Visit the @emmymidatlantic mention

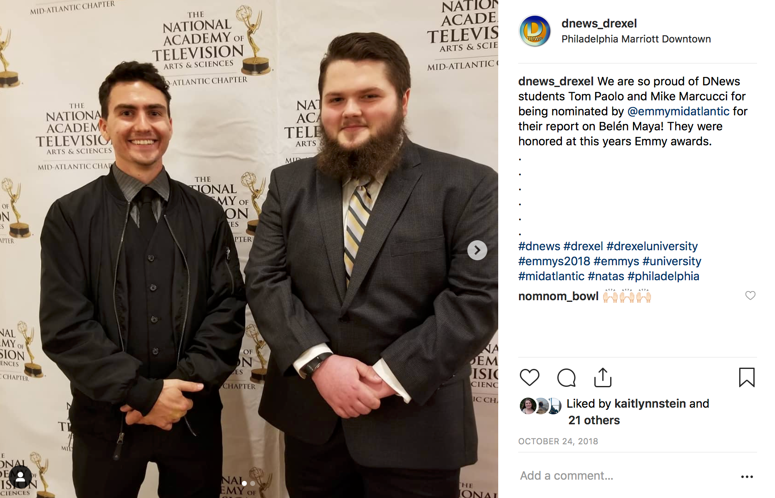[678, 111]
